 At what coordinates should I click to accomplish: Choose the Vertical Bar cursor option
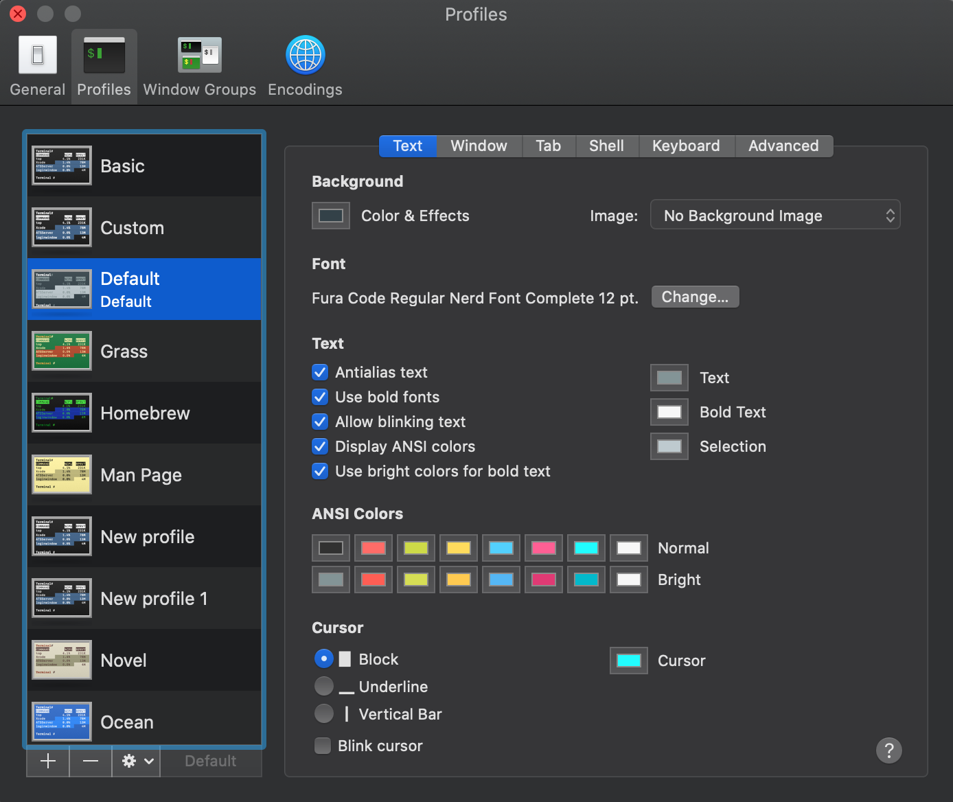coord(323,713)
